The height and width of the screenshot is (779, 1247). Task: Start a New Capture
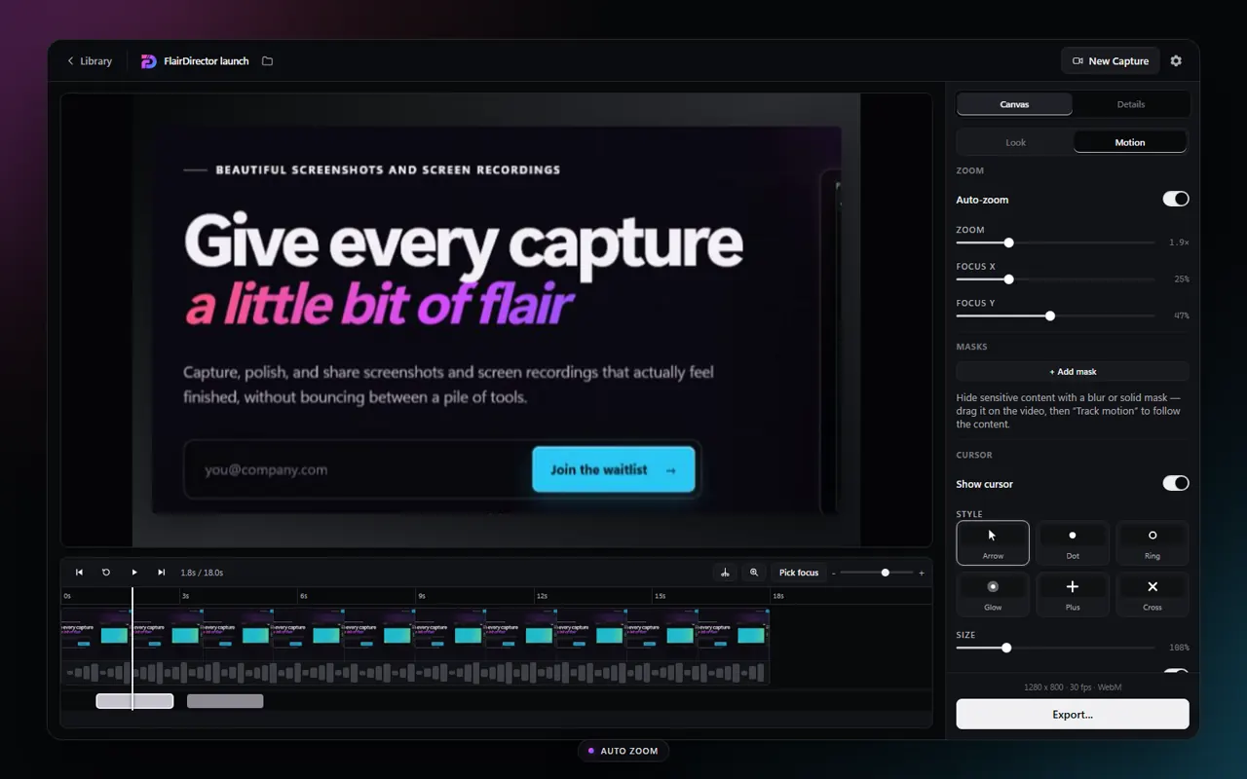click(x=1110, y=60)
